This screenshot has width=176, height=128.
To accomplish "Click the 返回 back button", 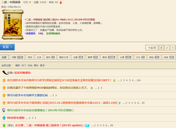I will pyautogui.click(x=151, y=48).
